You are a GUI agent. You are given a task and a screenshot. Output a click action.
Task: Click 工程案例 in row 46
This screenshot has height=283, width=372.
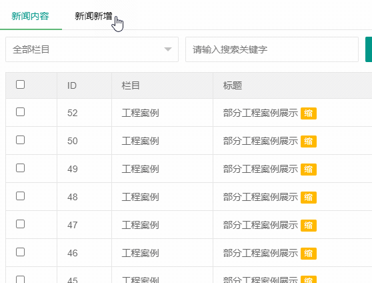(x=140, y=253)
